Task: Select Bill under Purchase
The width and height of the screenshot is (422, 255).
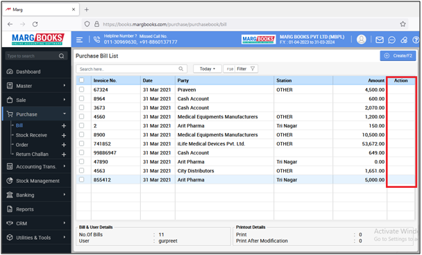Action: pos(19,125)
